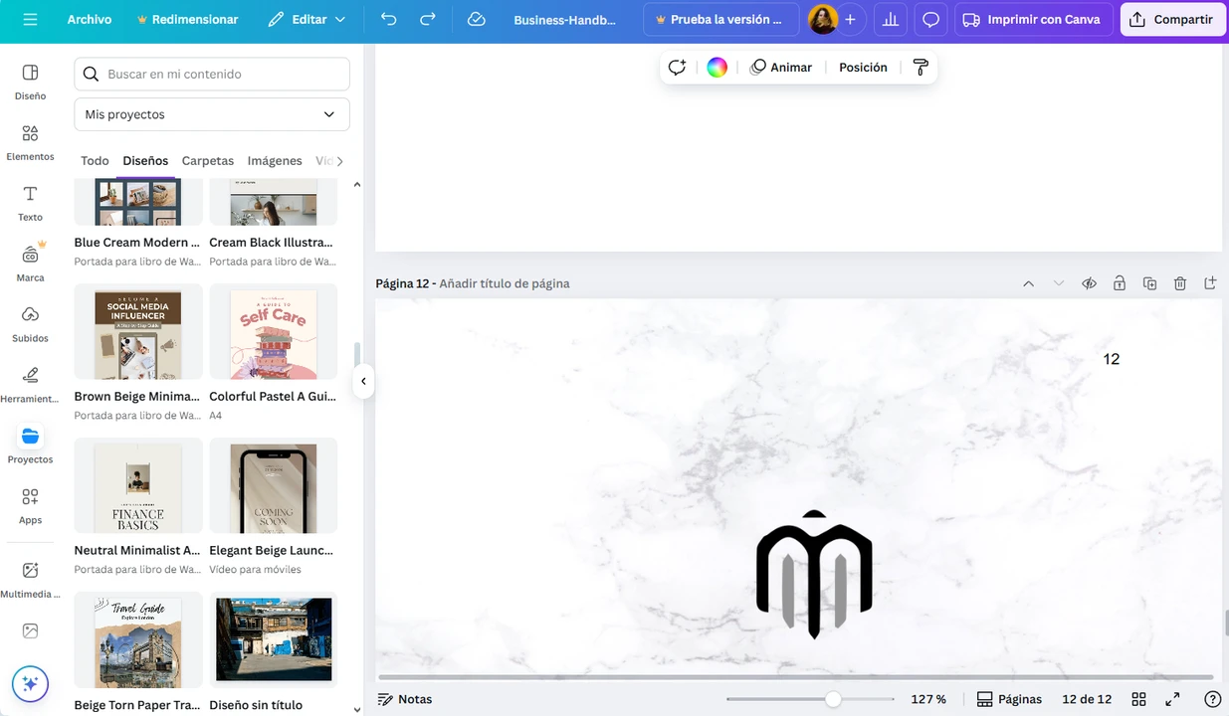Edit the Añadir título de página field

[505, 283]
